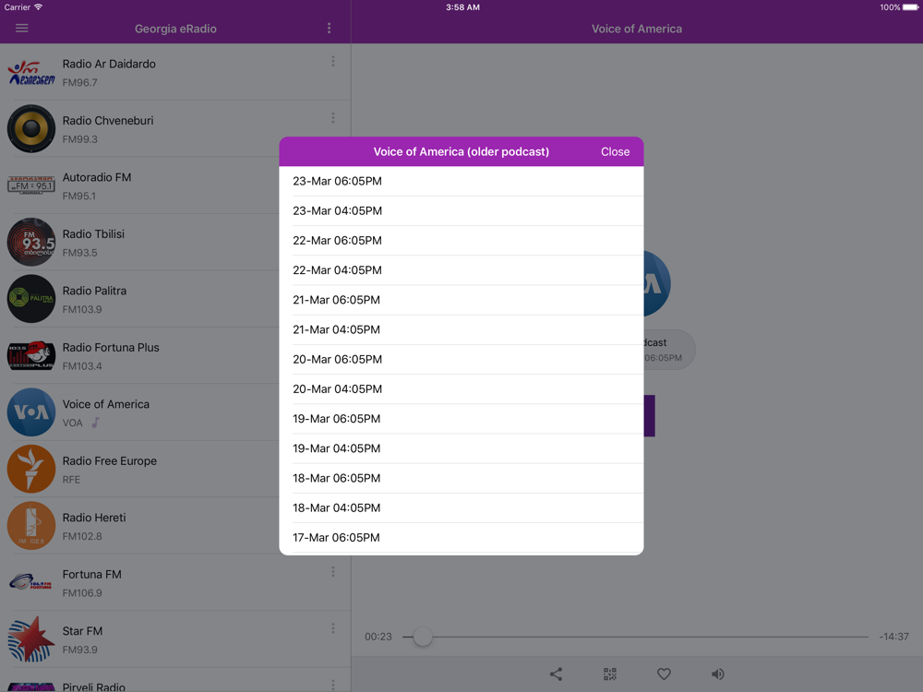Close the older podcast dialog
The height and width of the screenshot is (692, 923).
615,152
